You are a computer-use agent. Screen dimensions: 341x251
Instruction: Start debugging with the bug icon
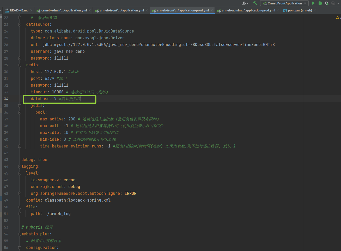(320, 3)
